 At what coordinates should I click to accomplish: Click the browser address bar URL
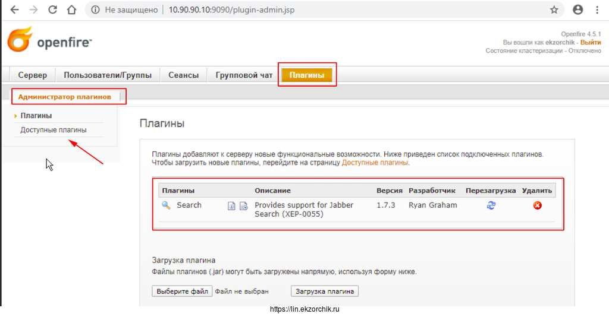231,10
